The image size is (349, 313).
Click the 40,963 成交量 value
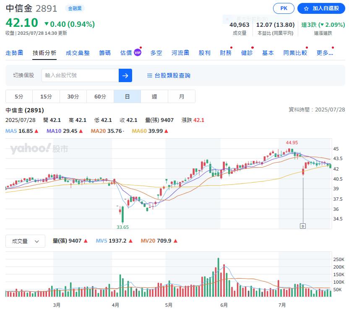pos(240,25)
